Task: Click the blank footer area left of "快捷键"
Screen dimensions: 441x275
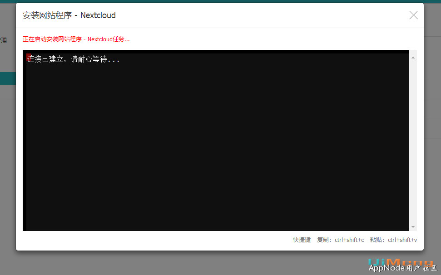Action: (x=154, y=240)
